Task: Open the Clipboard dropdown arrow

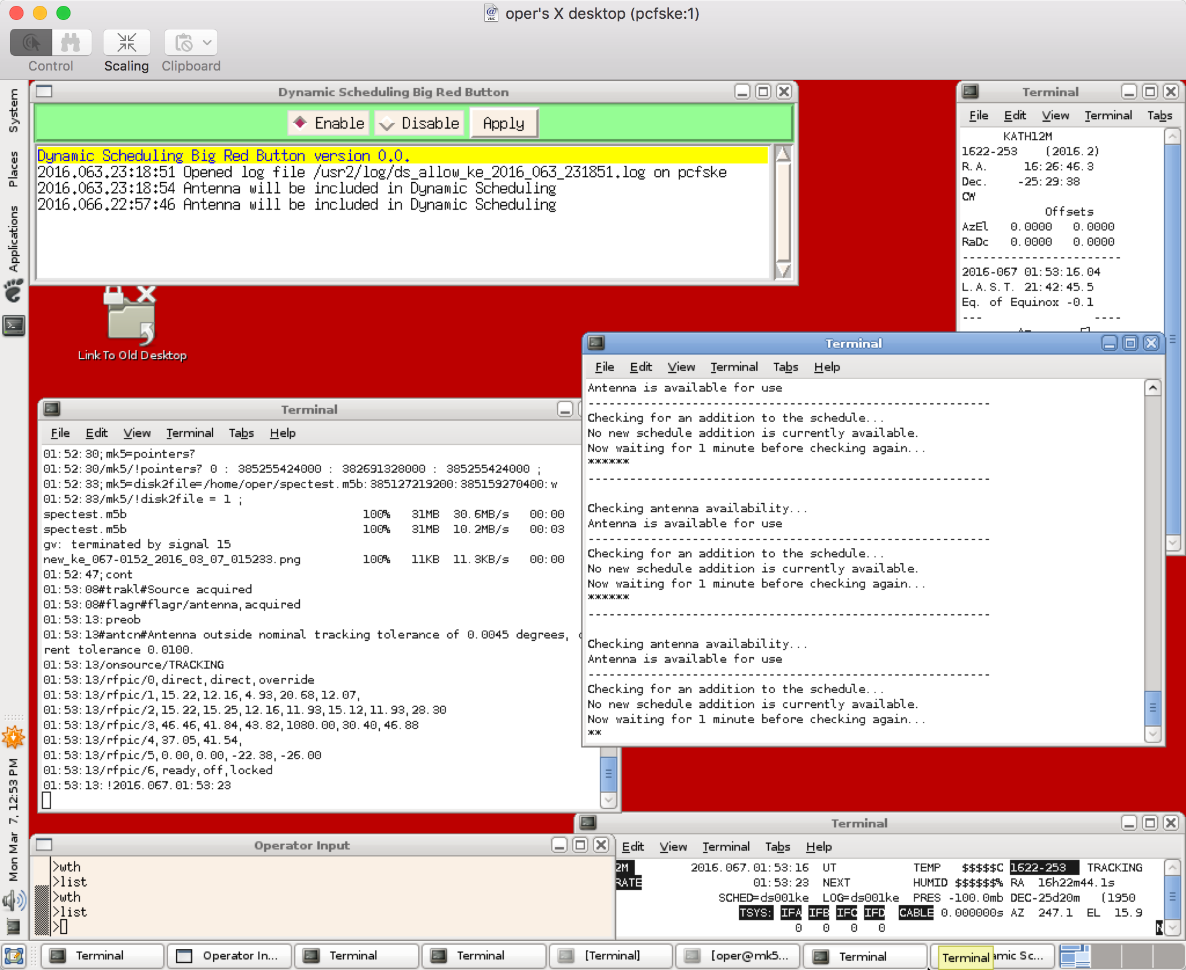Action: click(207, 42)
